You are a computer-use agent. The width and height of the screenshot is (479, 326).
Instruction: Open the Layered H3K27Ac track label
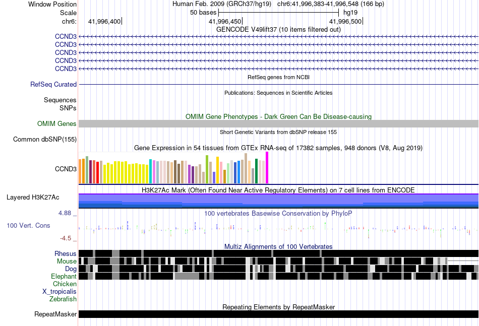(33, 198)
